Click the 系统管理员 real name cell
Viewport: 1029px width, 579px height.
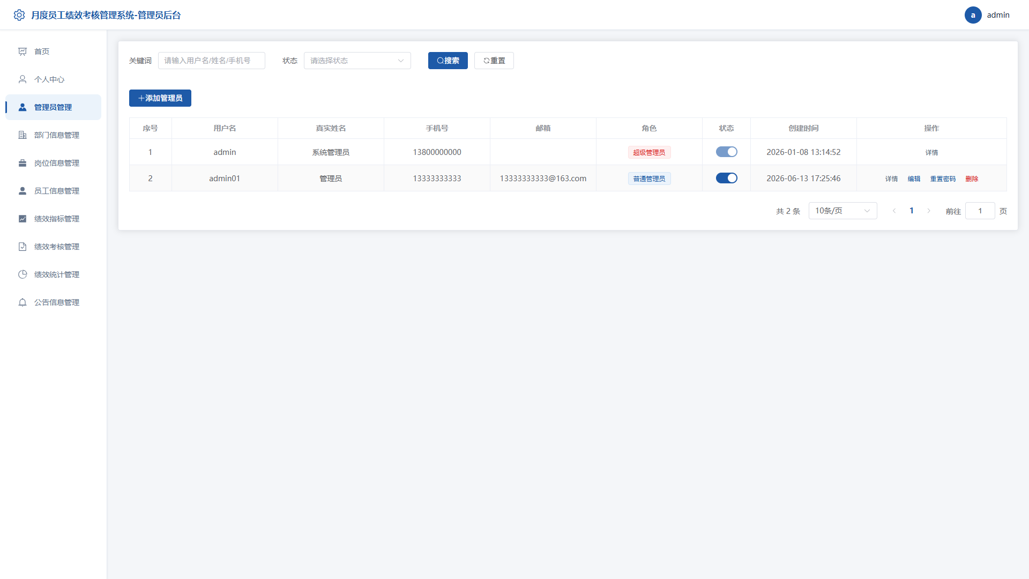[331, 152]
